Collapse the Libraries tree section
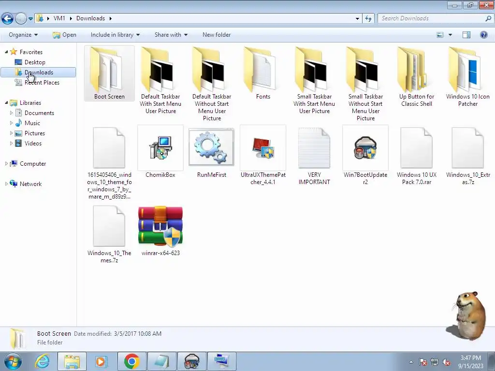The height and width of the screenshot is (371, 495). click(x=6, y=102)
